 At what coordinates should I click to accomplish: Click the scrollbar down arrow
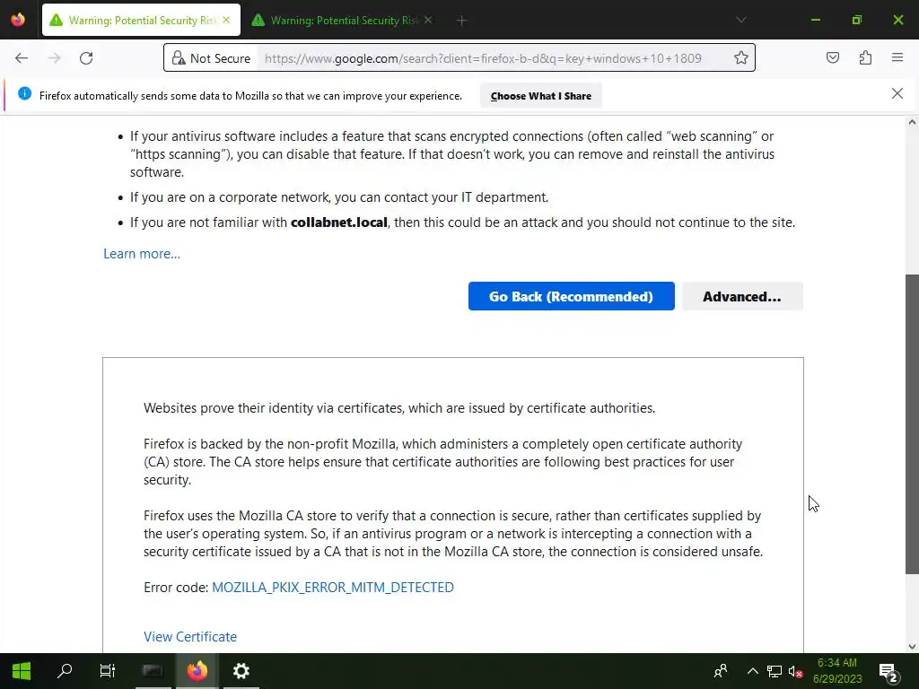tap(912, 647)
